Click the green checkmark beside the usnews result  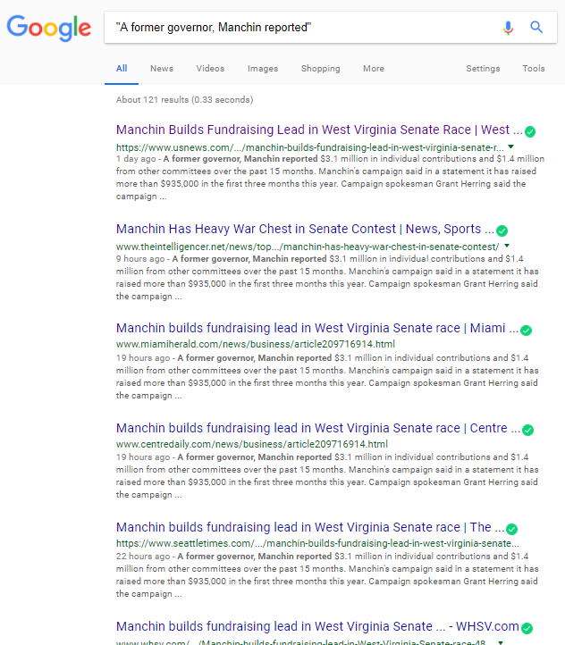530,131
